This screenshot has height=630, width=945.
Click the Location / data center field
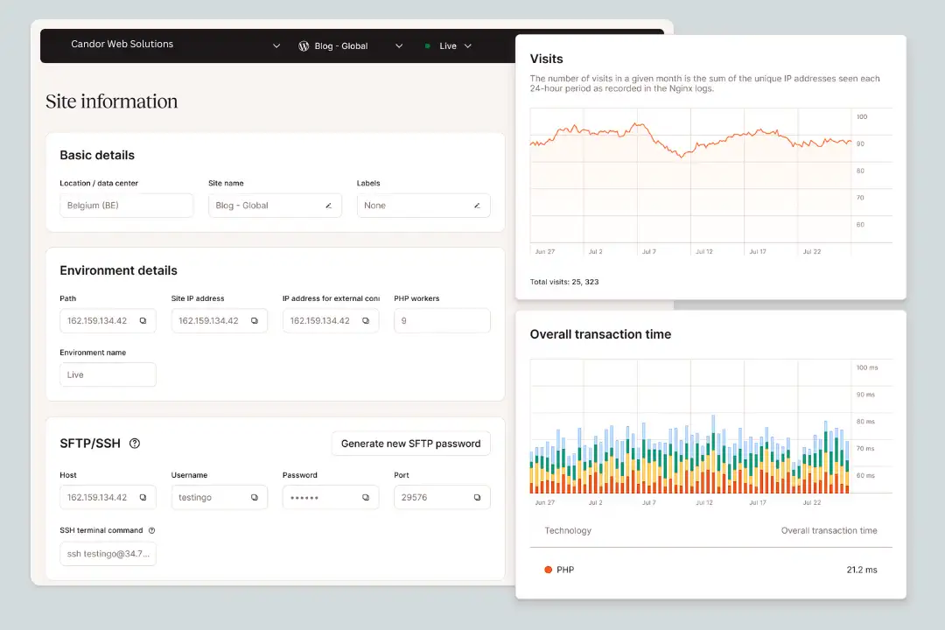coord(127,206)
